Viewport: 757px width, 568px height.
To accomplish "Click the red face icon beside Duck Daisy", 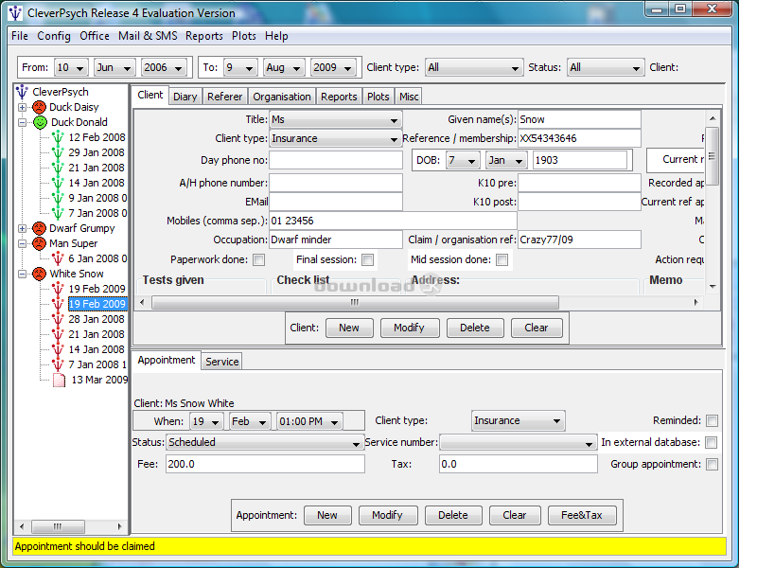I will pos(39,107).
